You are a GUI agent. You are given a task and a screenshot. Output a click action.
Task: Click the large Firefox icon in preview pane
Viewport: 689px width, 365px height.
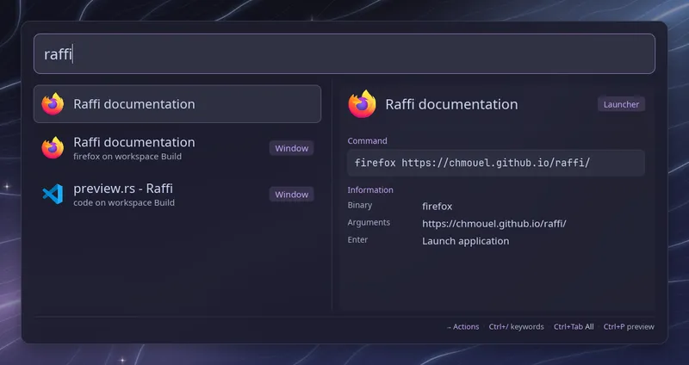point(362,104)
